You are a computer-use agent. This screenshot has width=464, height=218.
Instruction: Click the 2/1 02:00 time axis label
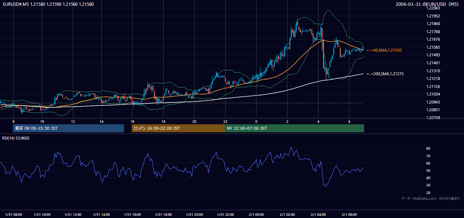pyautogui.click(x=287, y=214)
